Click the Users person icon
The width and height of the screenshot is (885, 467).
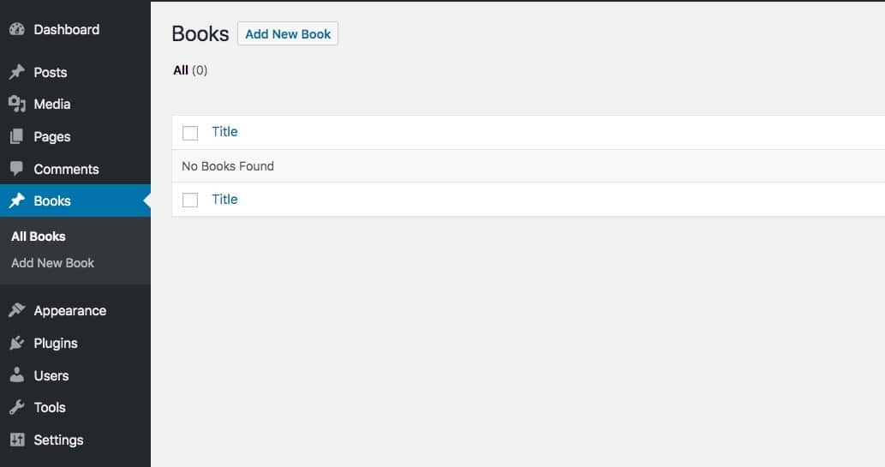point(16,375)
